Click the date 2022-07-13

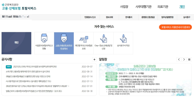(x=87, y=81)
